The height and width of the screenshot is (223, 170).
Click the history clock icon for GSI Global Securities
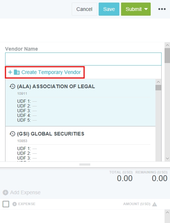[x=12, y=134]
